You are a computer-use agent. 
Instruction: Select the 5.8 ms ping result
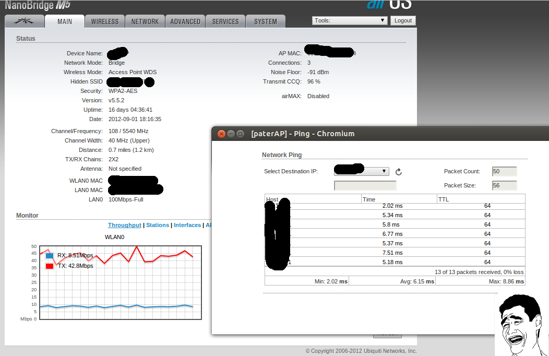click(x=395, y=224)
